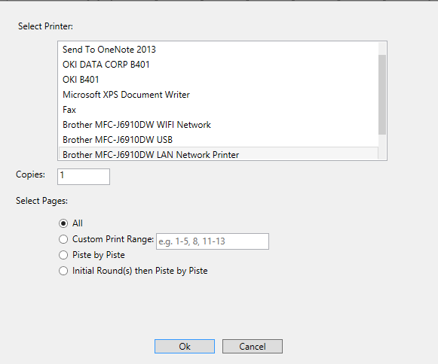The height and width of the screenshot is (364, 438).
Task: Choose Brother MFC-J6910DW WIFI Network printer
Action: [219, 125]
